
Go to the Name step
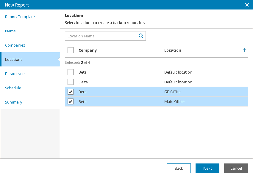click(x=10, y=31)
